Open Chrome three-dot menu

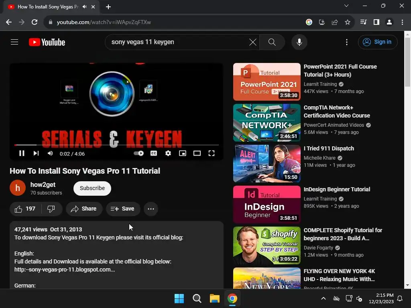pos(402,22)
